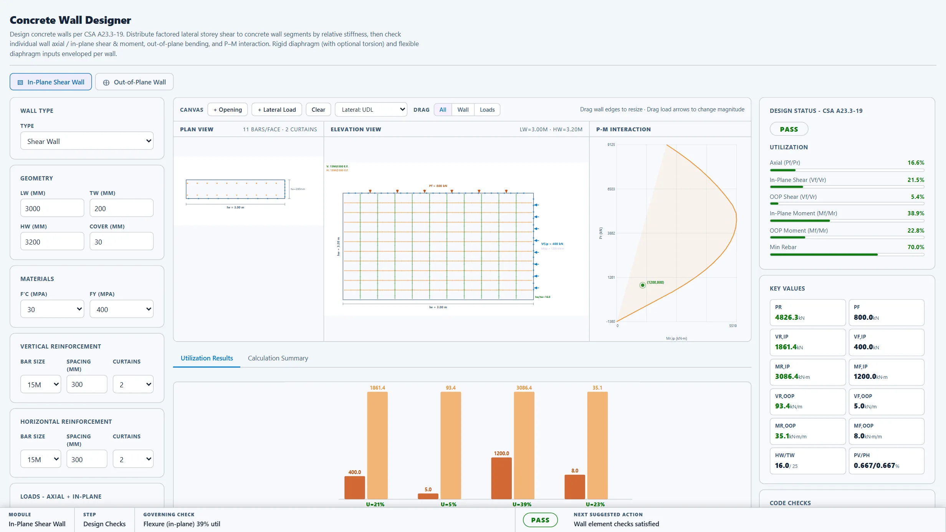
Task: Set drag mode to Loads
Action: click(x=487, y=110)
